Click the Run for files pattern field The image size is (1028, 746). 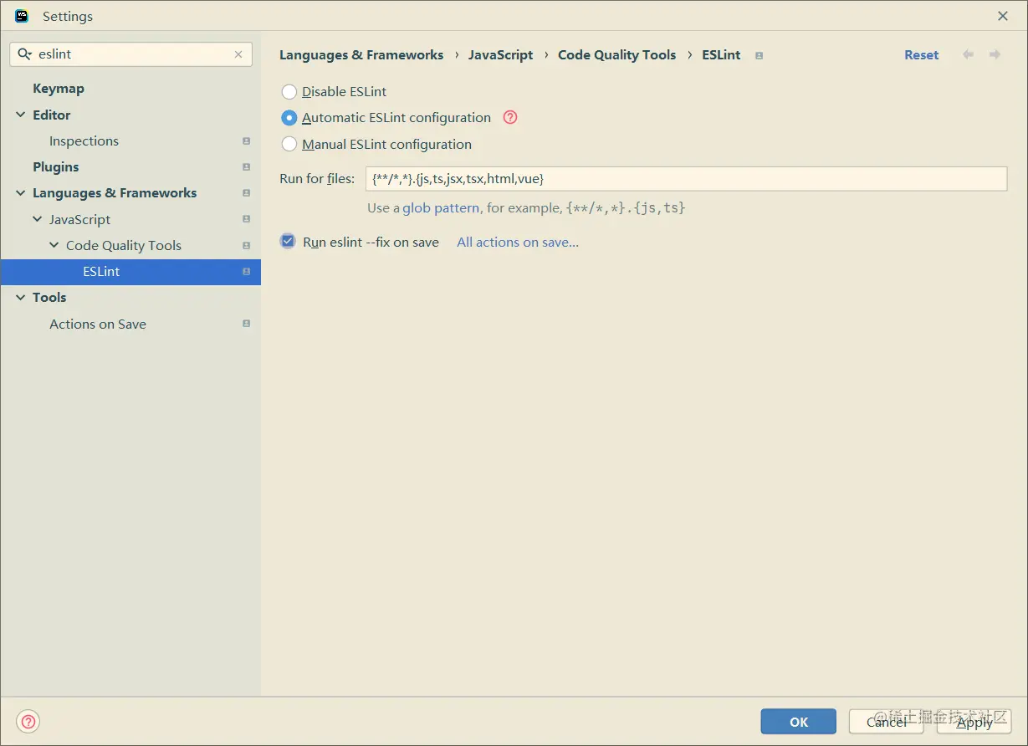(x=686, y=178)
